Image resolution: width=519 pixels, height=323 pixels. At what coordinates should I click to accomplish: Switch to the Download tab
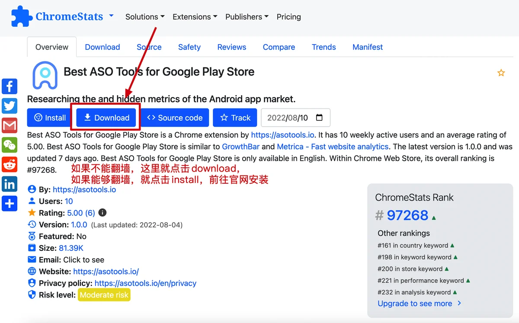(x=103, y=47)
